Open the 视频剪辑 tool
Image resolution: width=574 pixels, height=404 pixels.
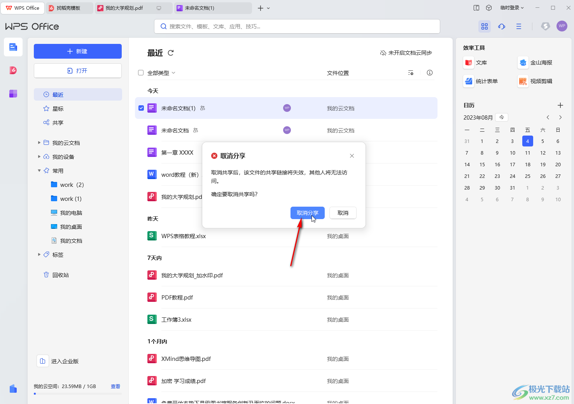click(x=535, y=81)
